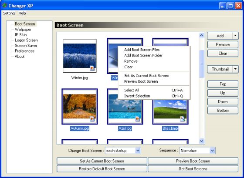Minimize the Changer XP window
The height and width of the screenshot is (178, 244).
(223, 6)
